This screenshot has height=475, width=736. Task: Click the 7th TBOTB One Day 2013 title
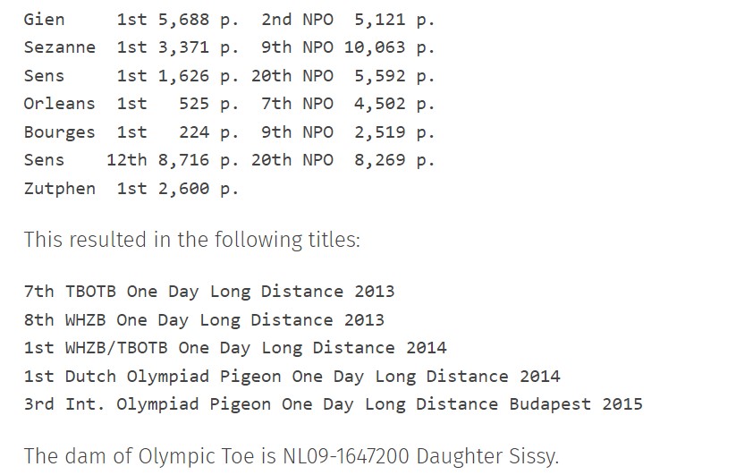tap(209, 292)
